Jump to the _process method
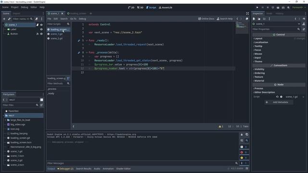 tap(52, 89)
